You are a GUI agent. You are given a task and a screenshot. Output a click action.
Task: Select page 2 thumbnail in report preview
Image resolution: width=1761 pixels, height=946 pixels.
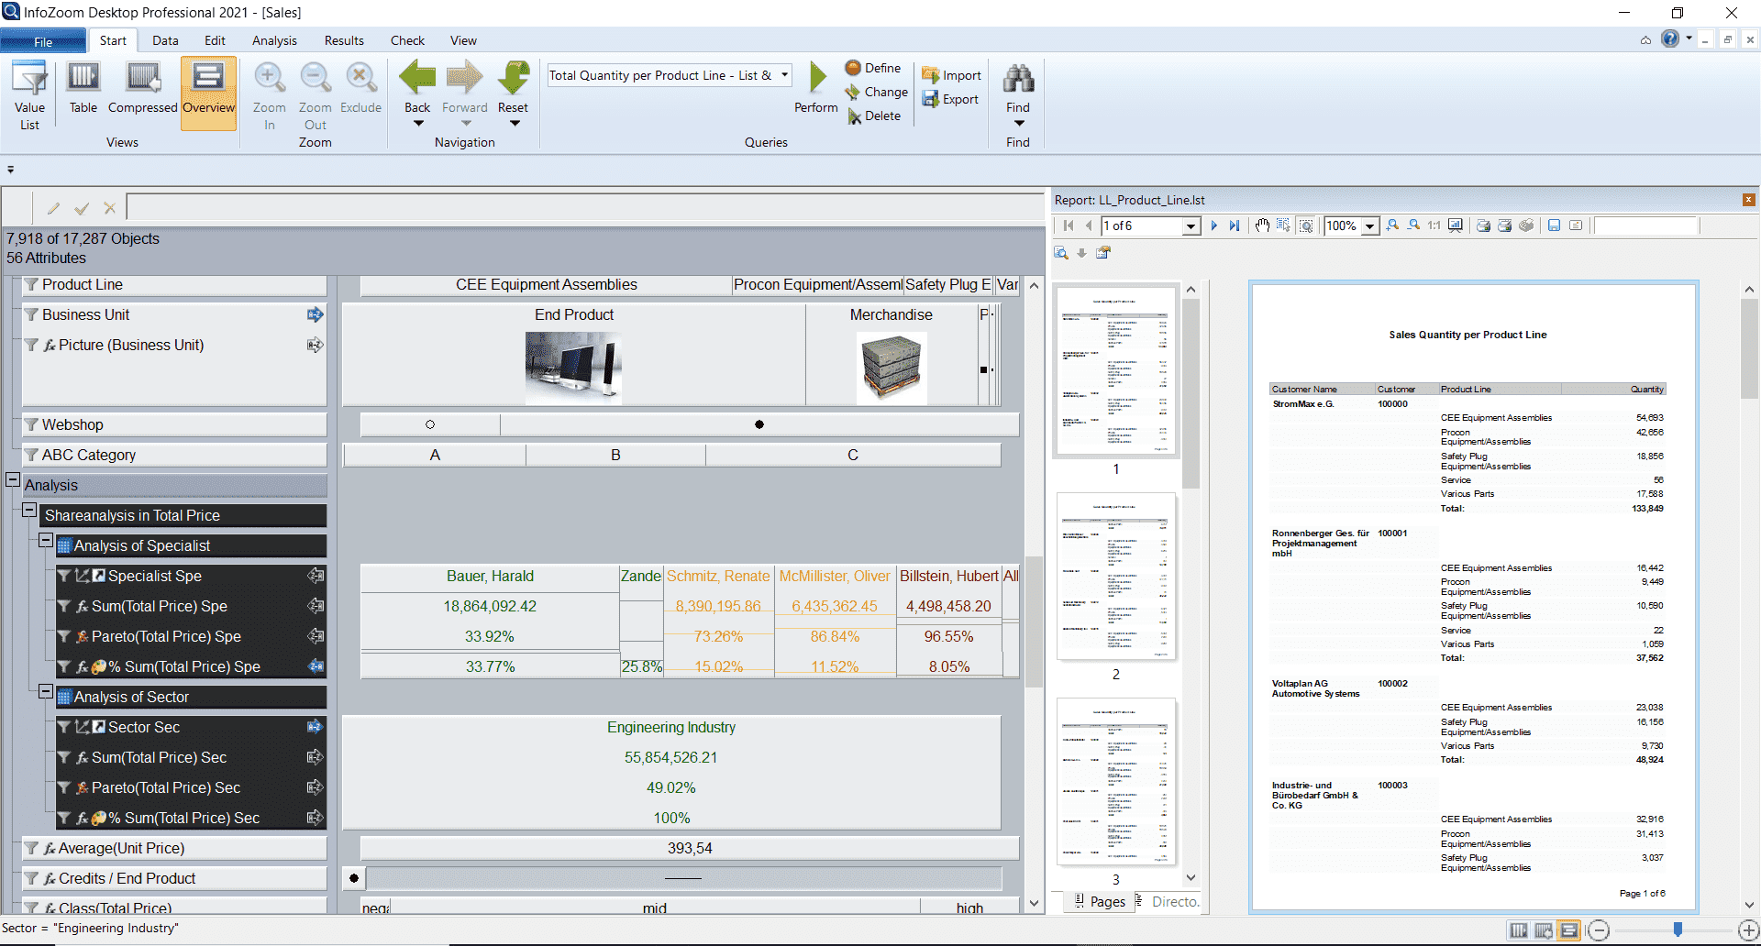1115,577
